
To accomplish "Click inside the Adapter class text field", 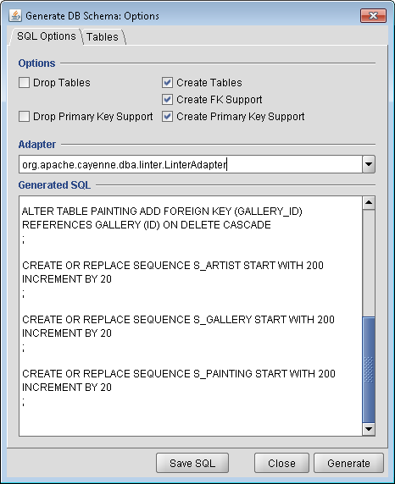I will (190, 164).
